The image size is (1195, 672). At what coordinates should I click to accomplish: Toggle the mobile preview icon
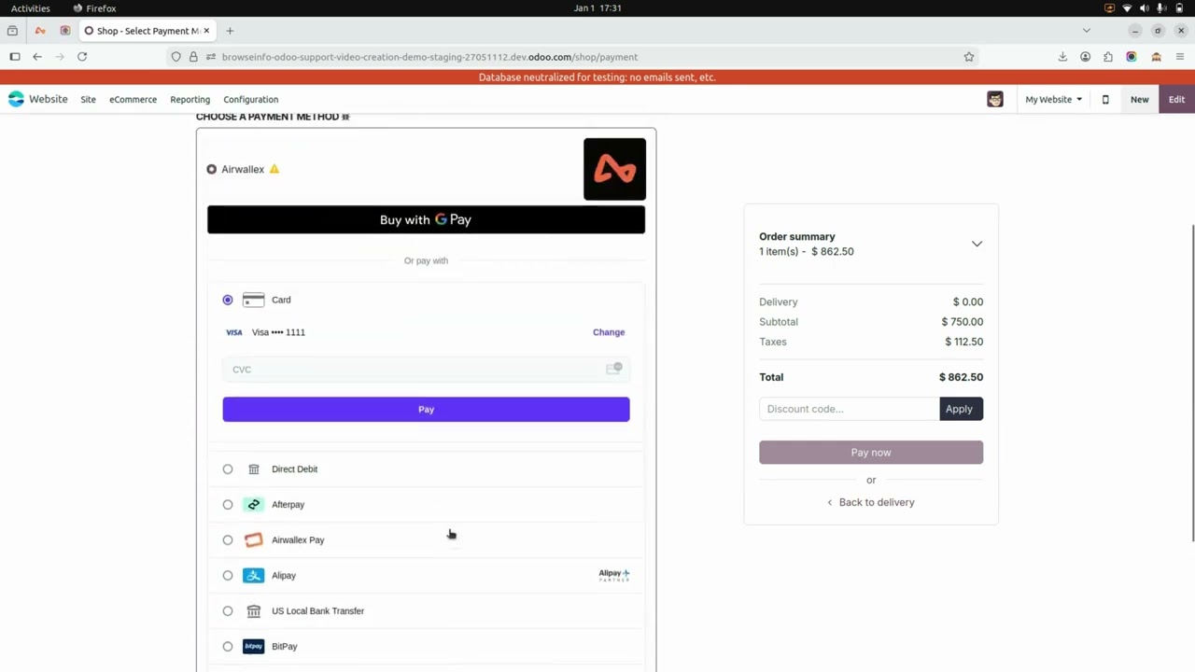1105,99
